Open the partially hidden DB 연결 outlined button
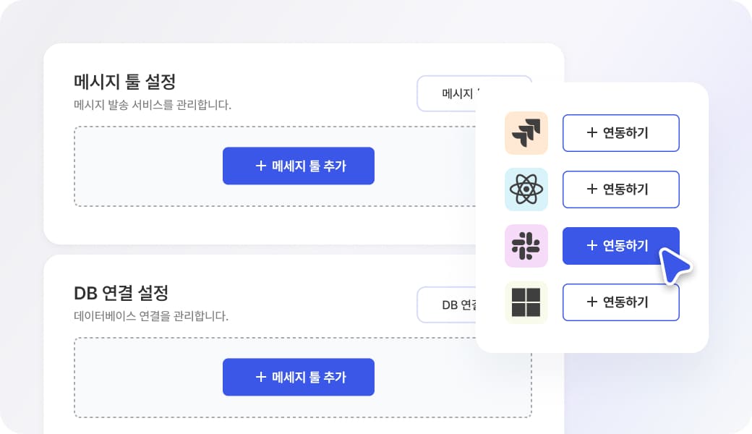The image size is (752, 434). click(x=447, y=305)
